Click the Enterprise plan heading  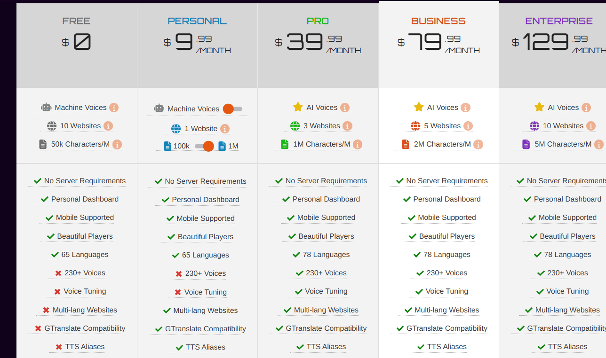point(558,21)
